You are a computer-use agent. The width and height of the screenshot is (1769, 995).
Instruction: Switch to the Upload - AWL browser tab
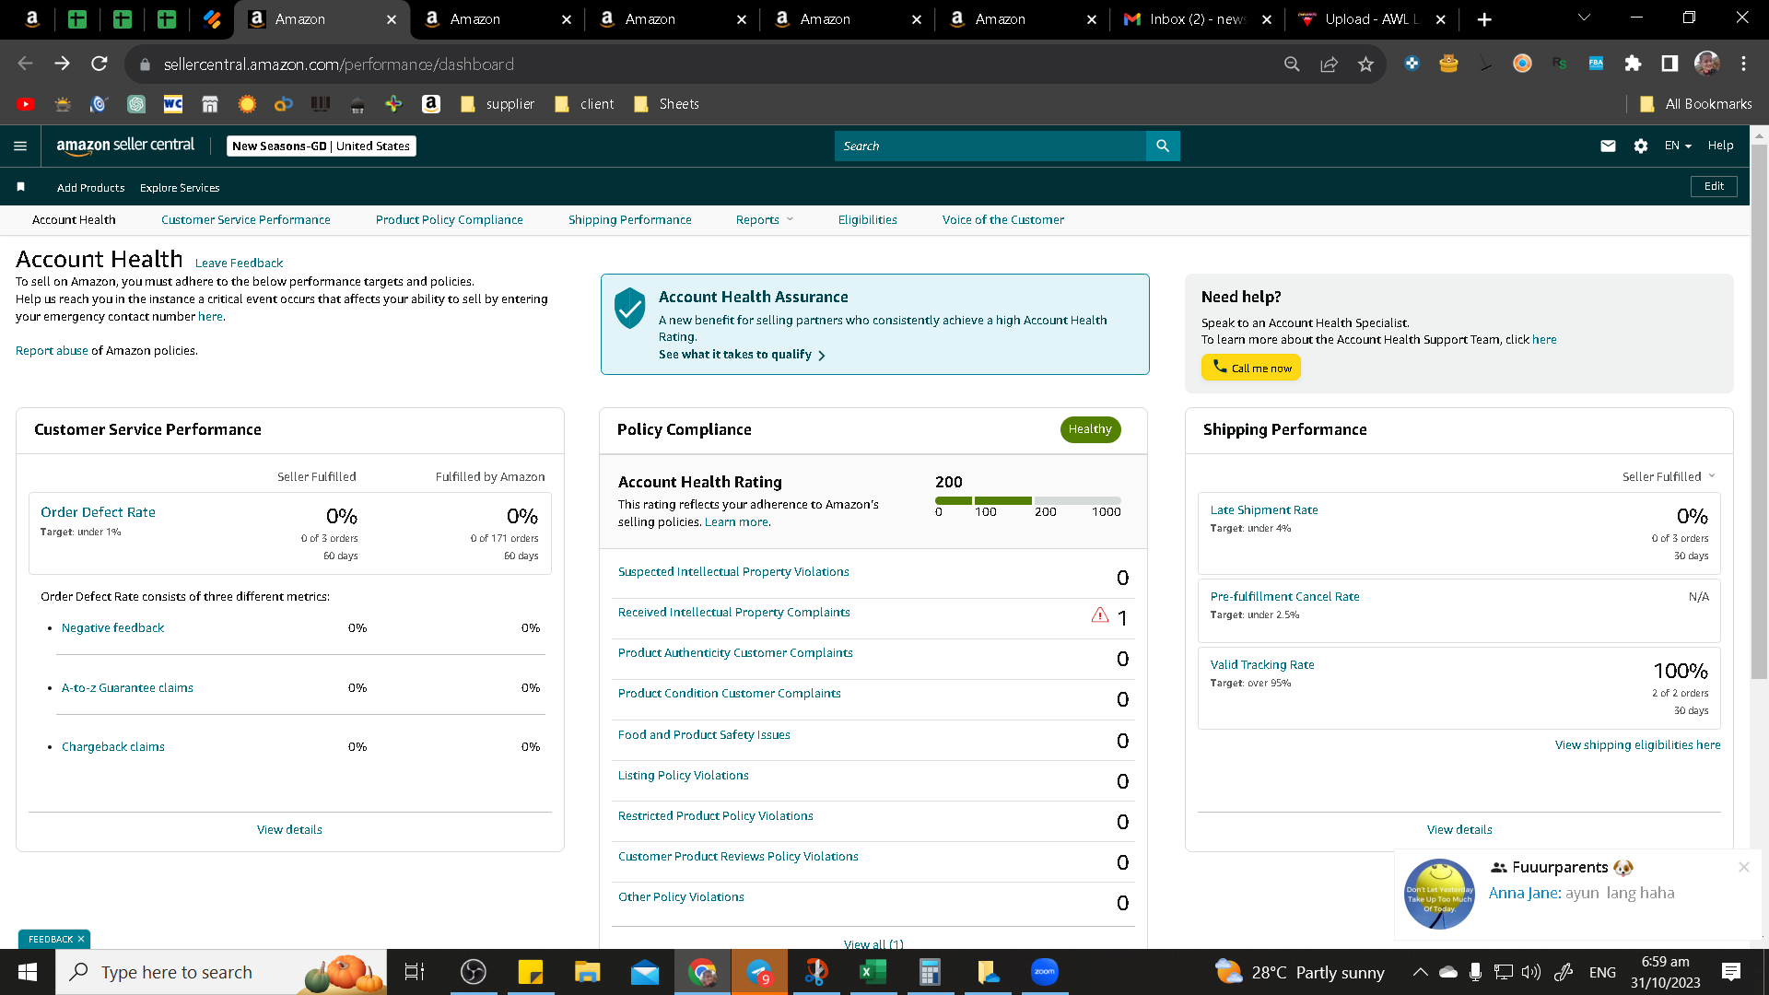1371,19
